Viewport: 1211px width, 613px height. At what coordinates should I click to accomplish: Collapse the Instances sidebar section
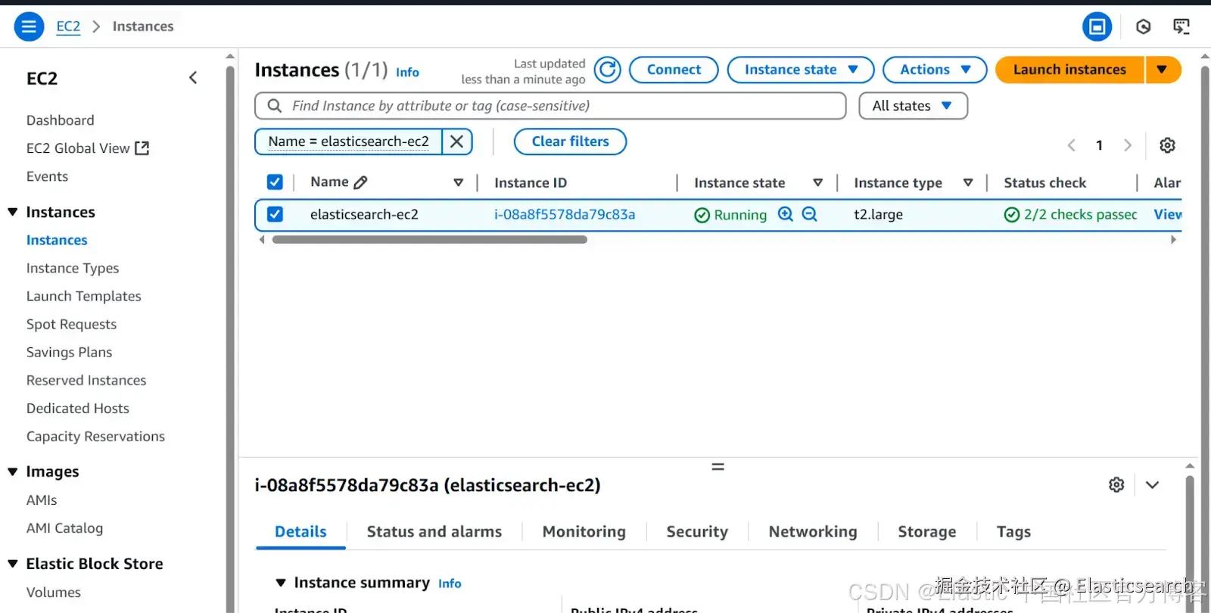coord(13,212)
